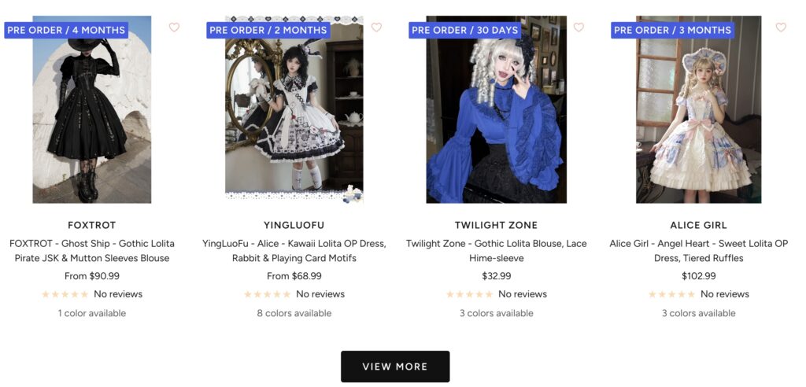Click the VIEW MORE button
The width and height of the screenshot is (806, 387).
click(x=395, y=367)
